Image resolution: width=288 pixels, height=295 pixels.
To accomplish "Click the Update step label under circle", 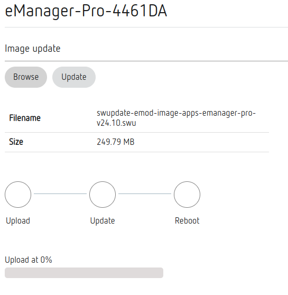I will coord(103,220).
